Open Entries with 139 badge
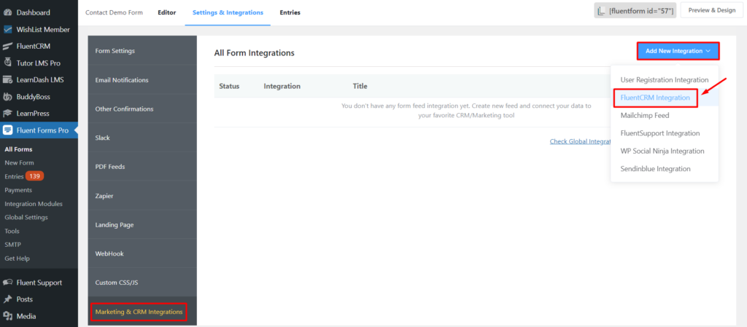The image size is (747, 327). (24, 176)
